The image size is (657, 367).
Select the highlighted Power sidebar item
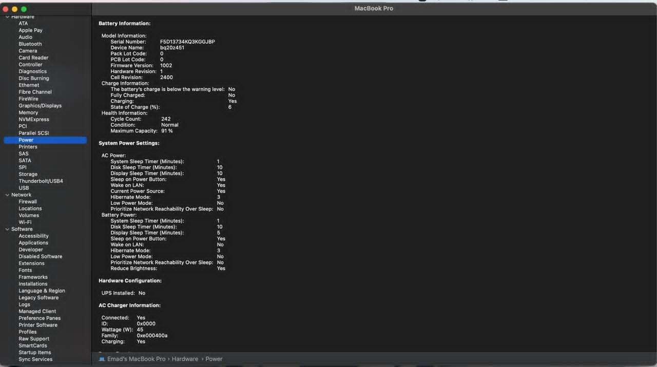pos(45,140)
